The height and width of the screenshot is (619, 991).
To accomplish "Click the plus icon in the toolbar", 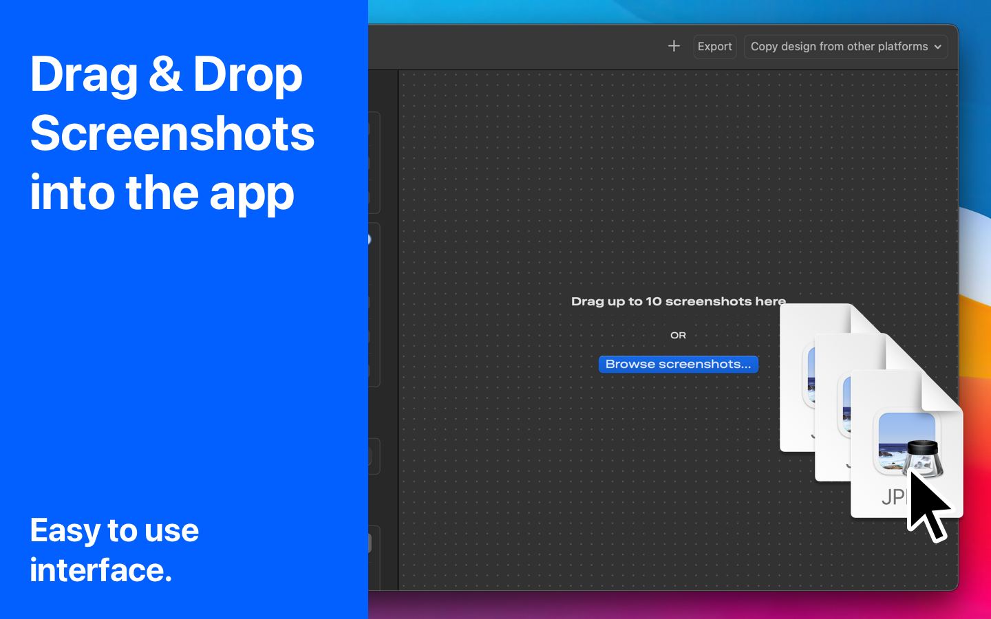I will click(x=674, y=46).
